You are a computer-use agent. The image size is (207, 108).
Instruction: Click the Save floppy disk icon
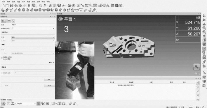[x=11, y=6]
